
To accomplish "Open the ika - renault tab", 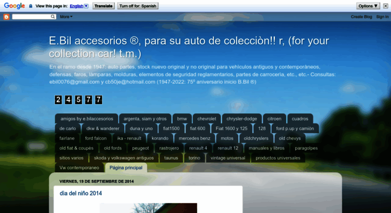I will tap(129, 138).
